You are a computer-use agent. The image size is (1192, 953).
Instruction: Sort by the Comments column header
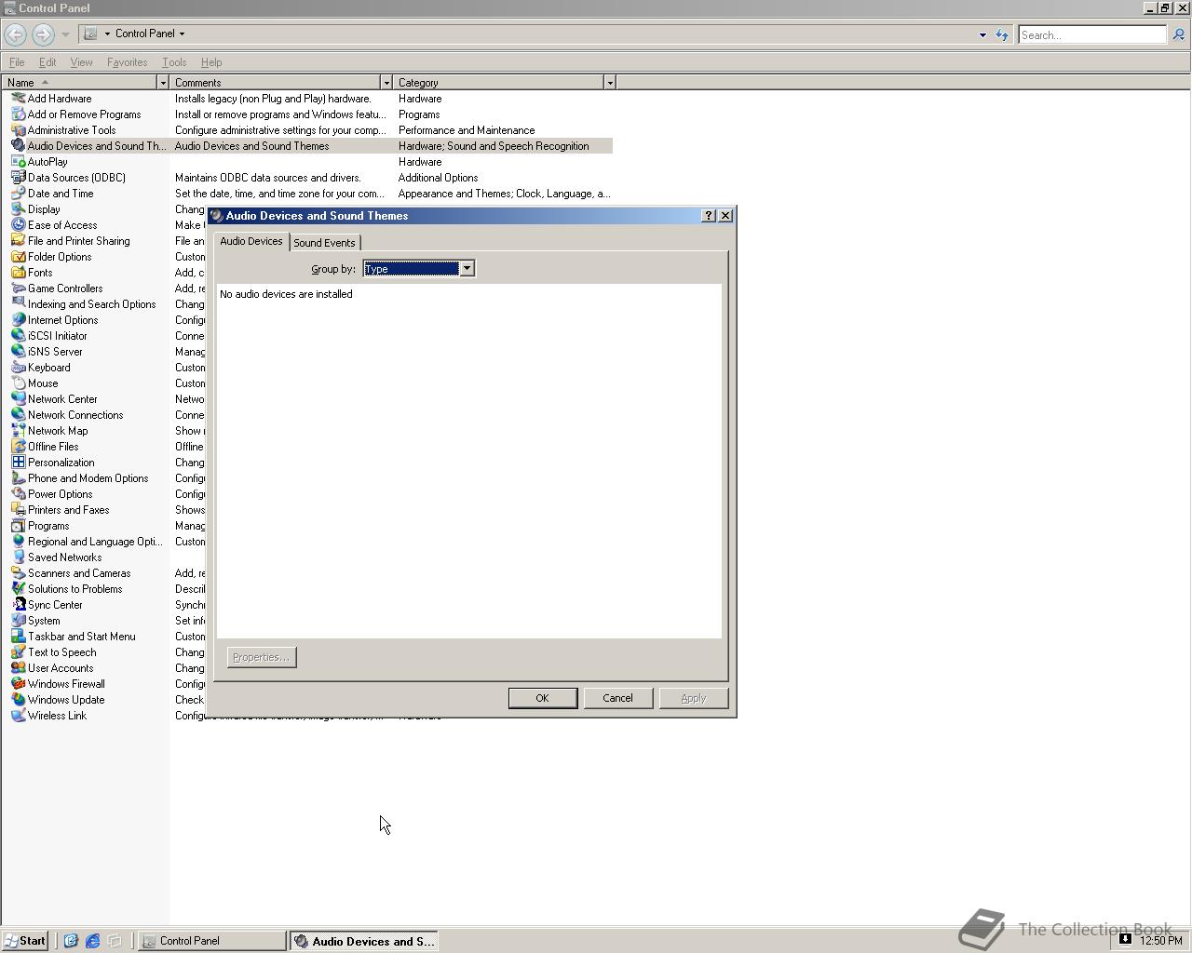pos(275,83)
